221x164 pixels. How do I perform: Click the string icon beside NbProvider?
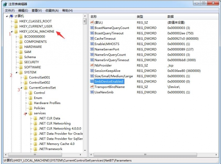(x=92, y=65)
